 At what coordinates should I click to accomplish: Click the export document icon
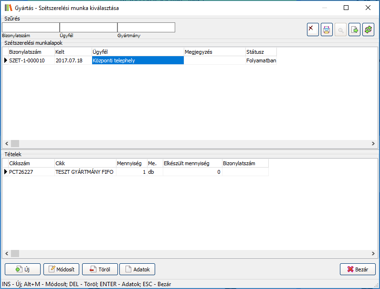click(x=354, y=30)
